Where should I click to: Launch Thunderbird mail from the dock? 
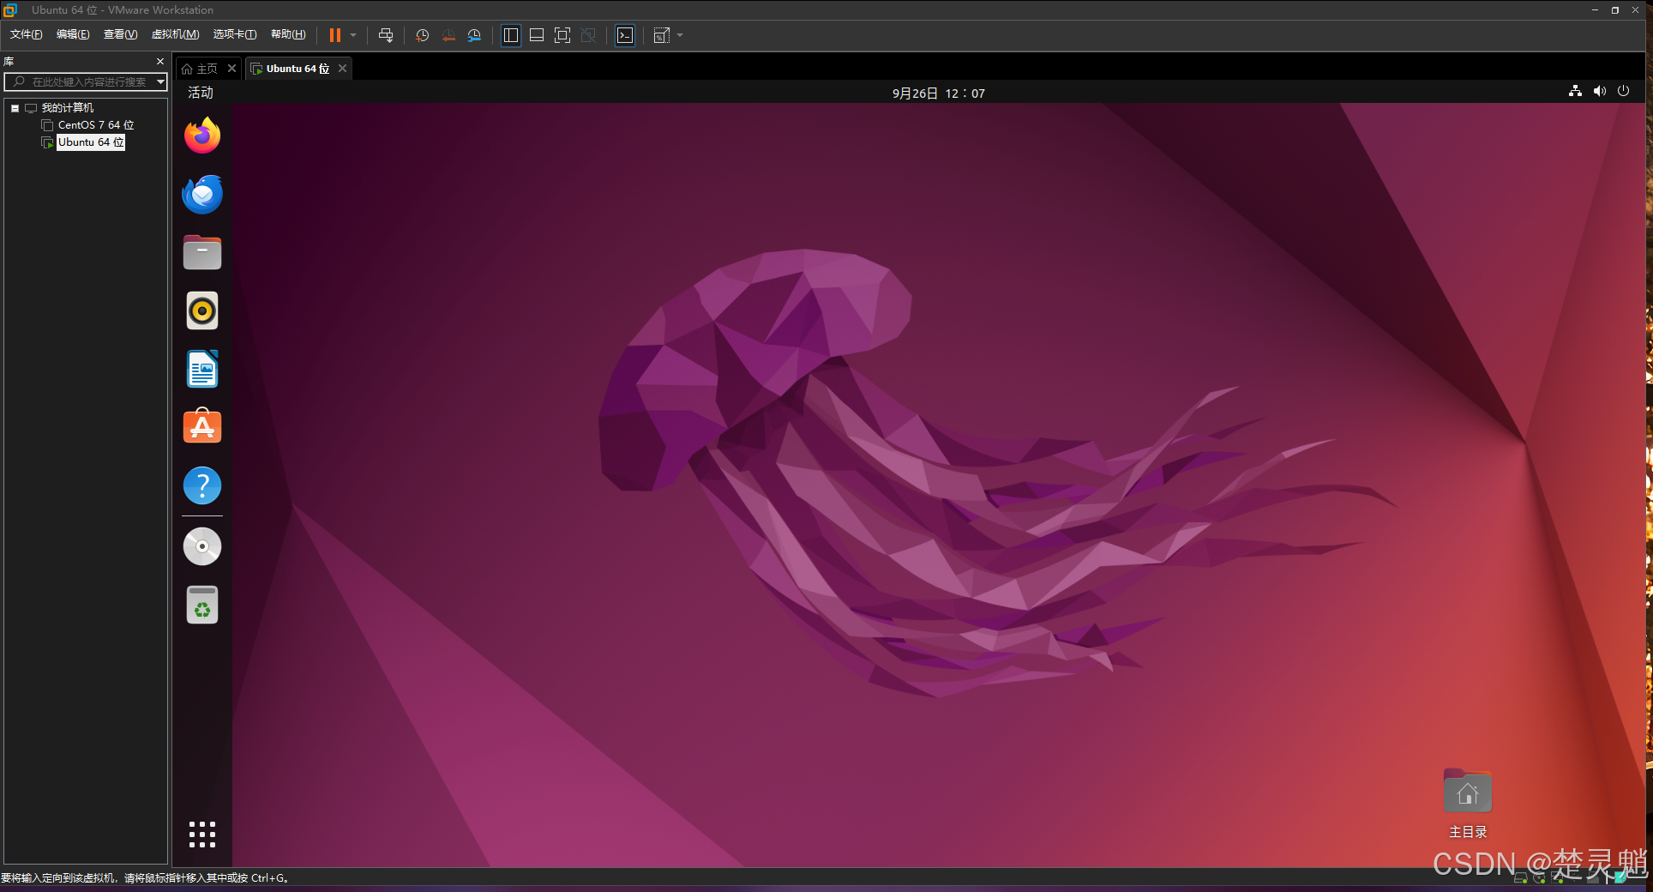(202, 194)
